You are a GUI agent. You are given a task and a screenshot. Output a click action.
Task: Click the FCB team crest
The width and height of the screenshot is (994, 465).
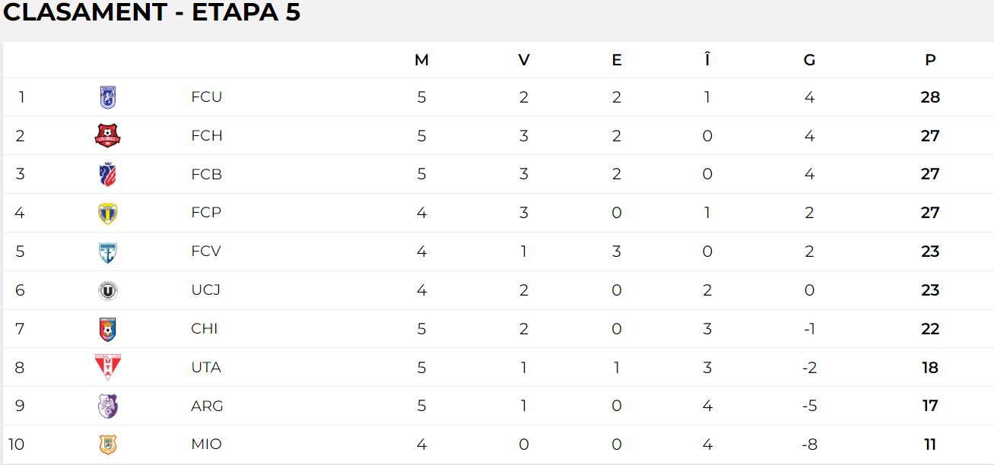108,175
